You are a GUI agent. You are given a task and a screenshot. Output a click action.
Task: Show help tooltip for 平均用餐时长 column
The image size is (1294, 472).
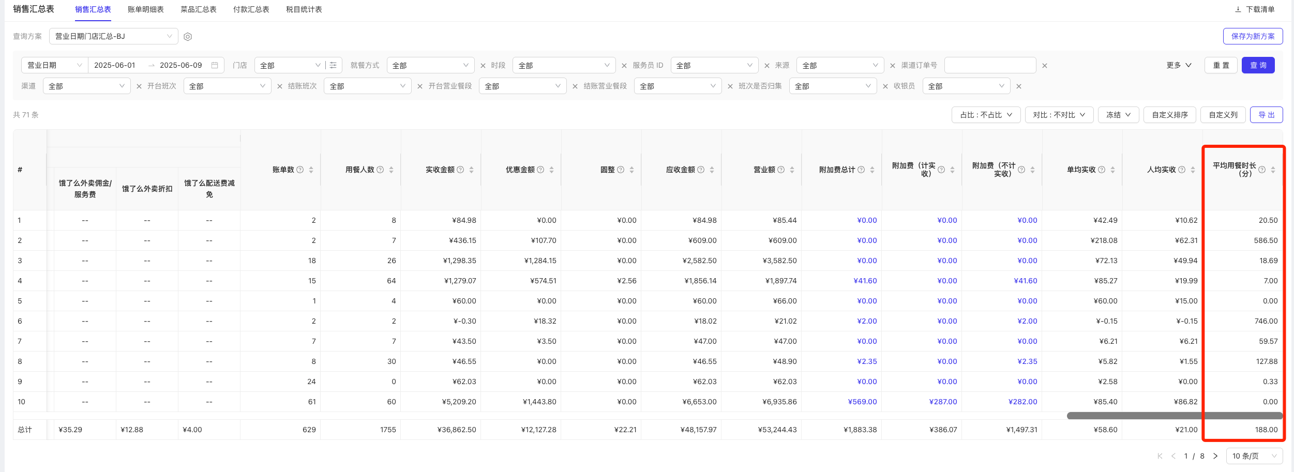1262,170
